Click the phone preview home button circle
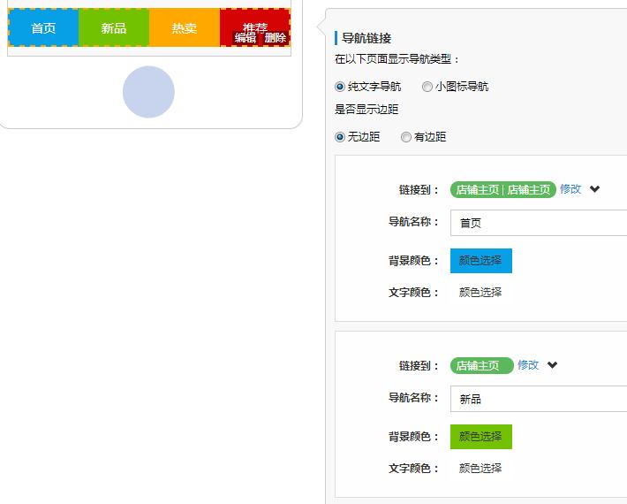The width and height of the screenshot is (627, 504). (x=148, y=92)
